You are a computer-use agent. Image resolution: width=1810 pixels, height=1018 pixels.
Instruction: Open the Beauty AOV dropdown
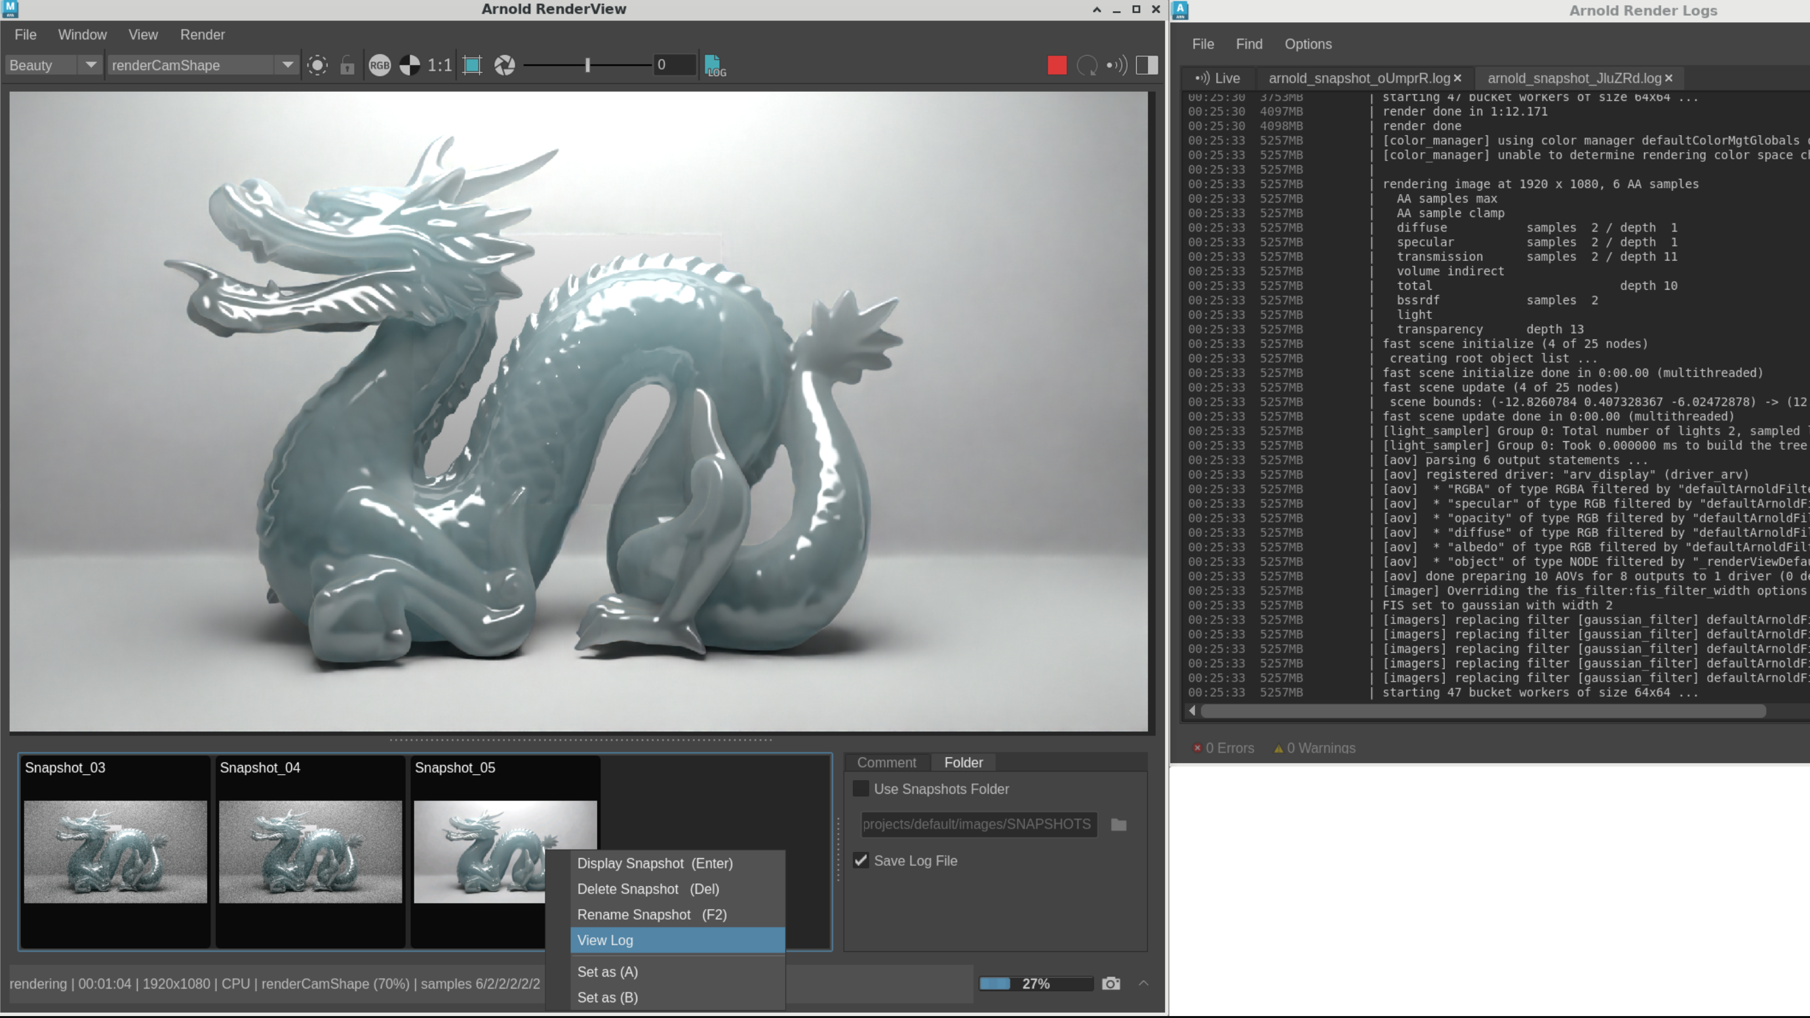coord(53,66)
